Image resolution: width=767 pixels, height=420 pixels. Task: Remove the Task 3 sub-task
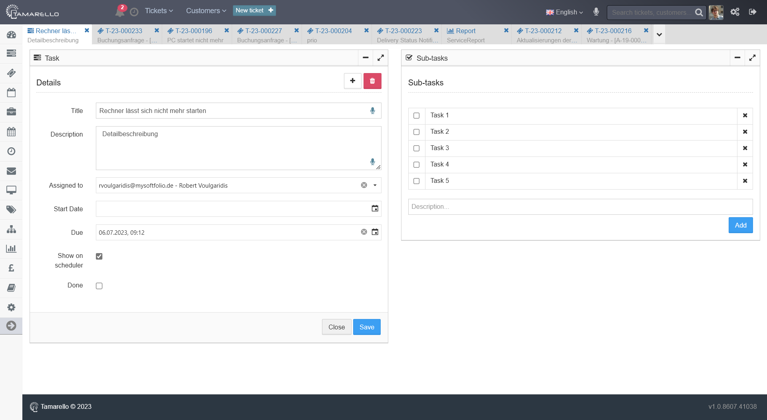tap(745, 148)
